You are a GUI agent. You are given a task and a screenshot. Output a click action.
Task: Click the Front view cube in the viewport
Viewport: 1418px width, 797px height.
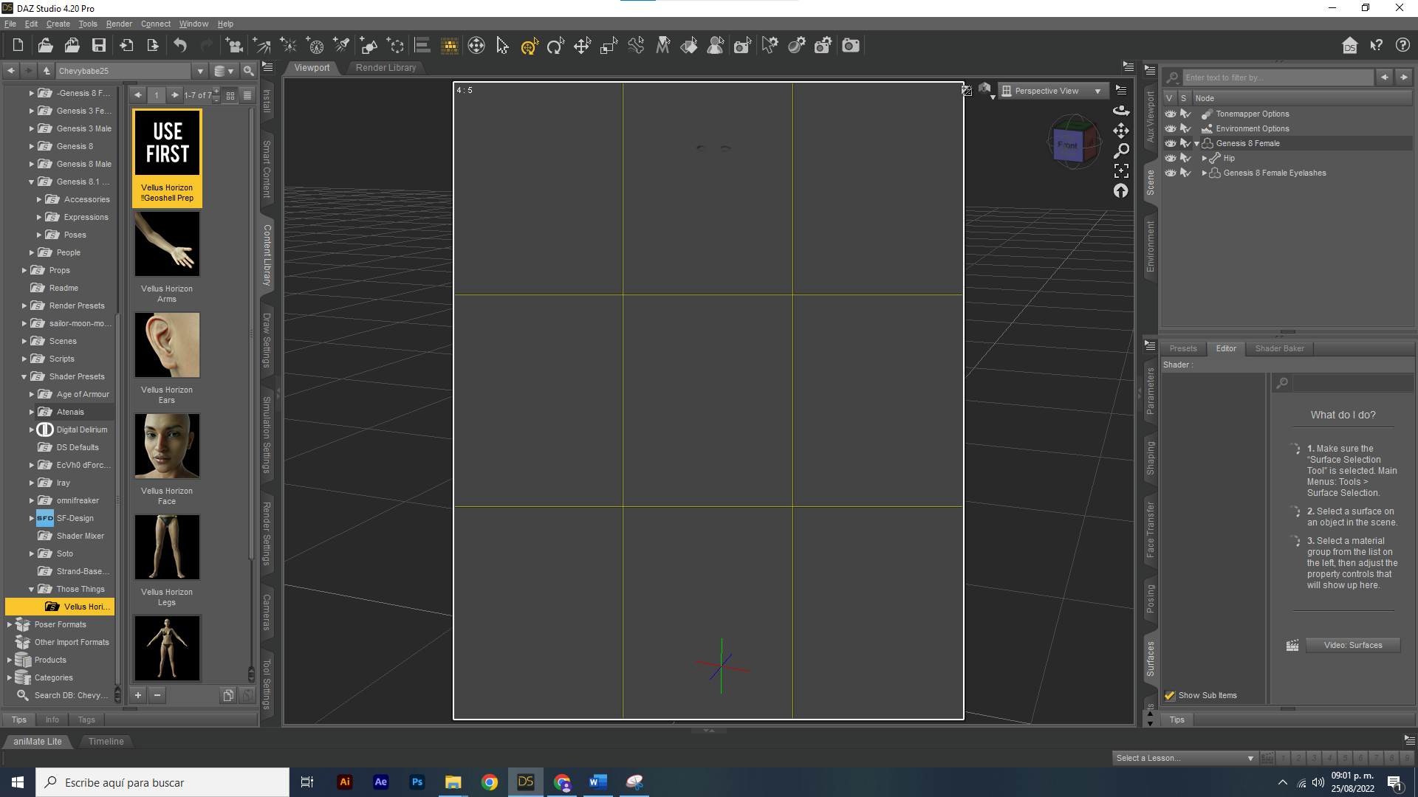pos(1067,145)
